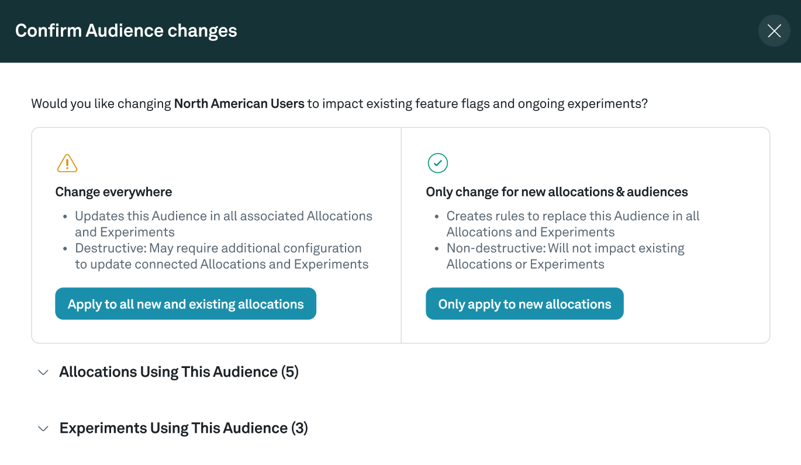The image size is (801, 465).
Task: Click the North American Users audience name
Action: (239, 104)
